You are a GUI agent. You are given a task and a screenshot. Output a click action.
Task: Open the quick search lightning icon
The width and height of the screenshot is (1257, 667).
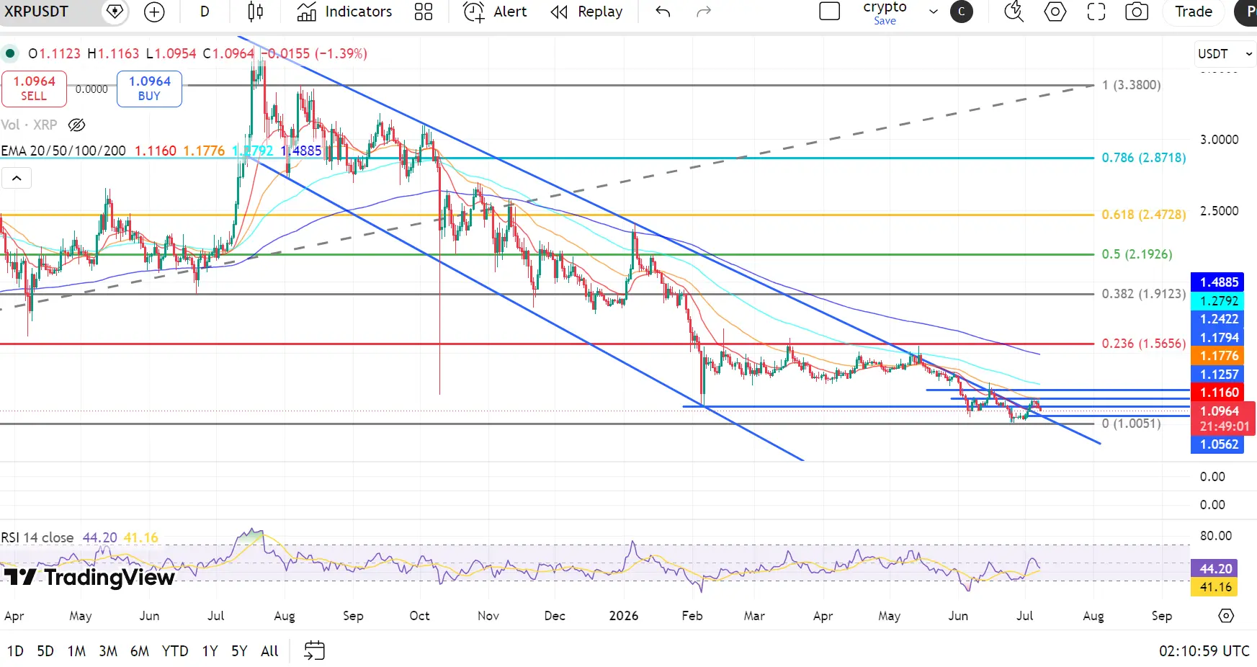pos(1014,12)
